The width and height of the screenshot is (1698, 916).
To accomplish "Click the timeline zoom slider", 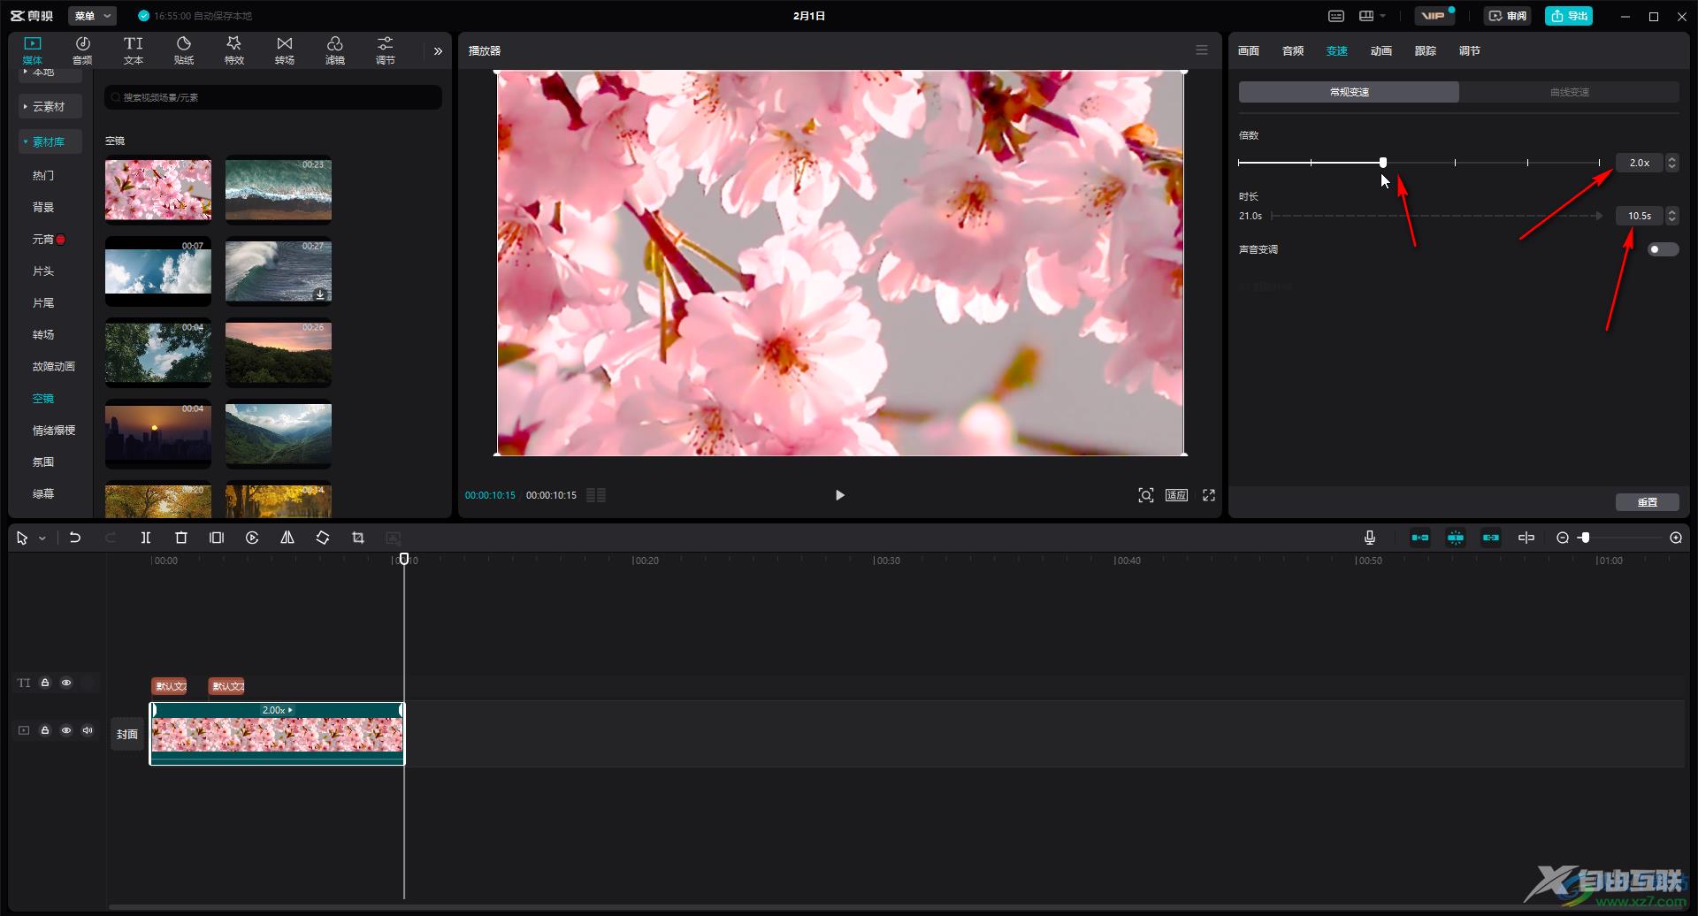I will (x=1621, y=538).
